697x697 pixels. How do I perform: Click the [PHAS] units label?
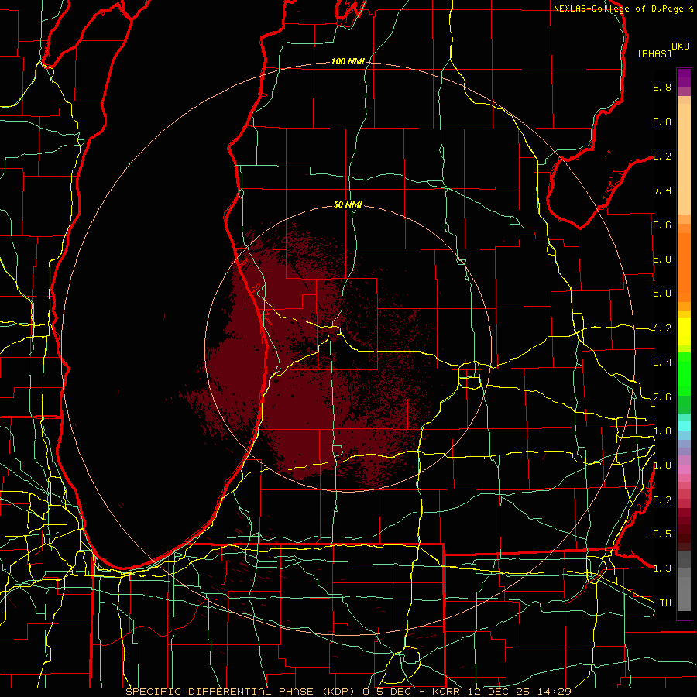pyautogui.click(x=654, y=53)
